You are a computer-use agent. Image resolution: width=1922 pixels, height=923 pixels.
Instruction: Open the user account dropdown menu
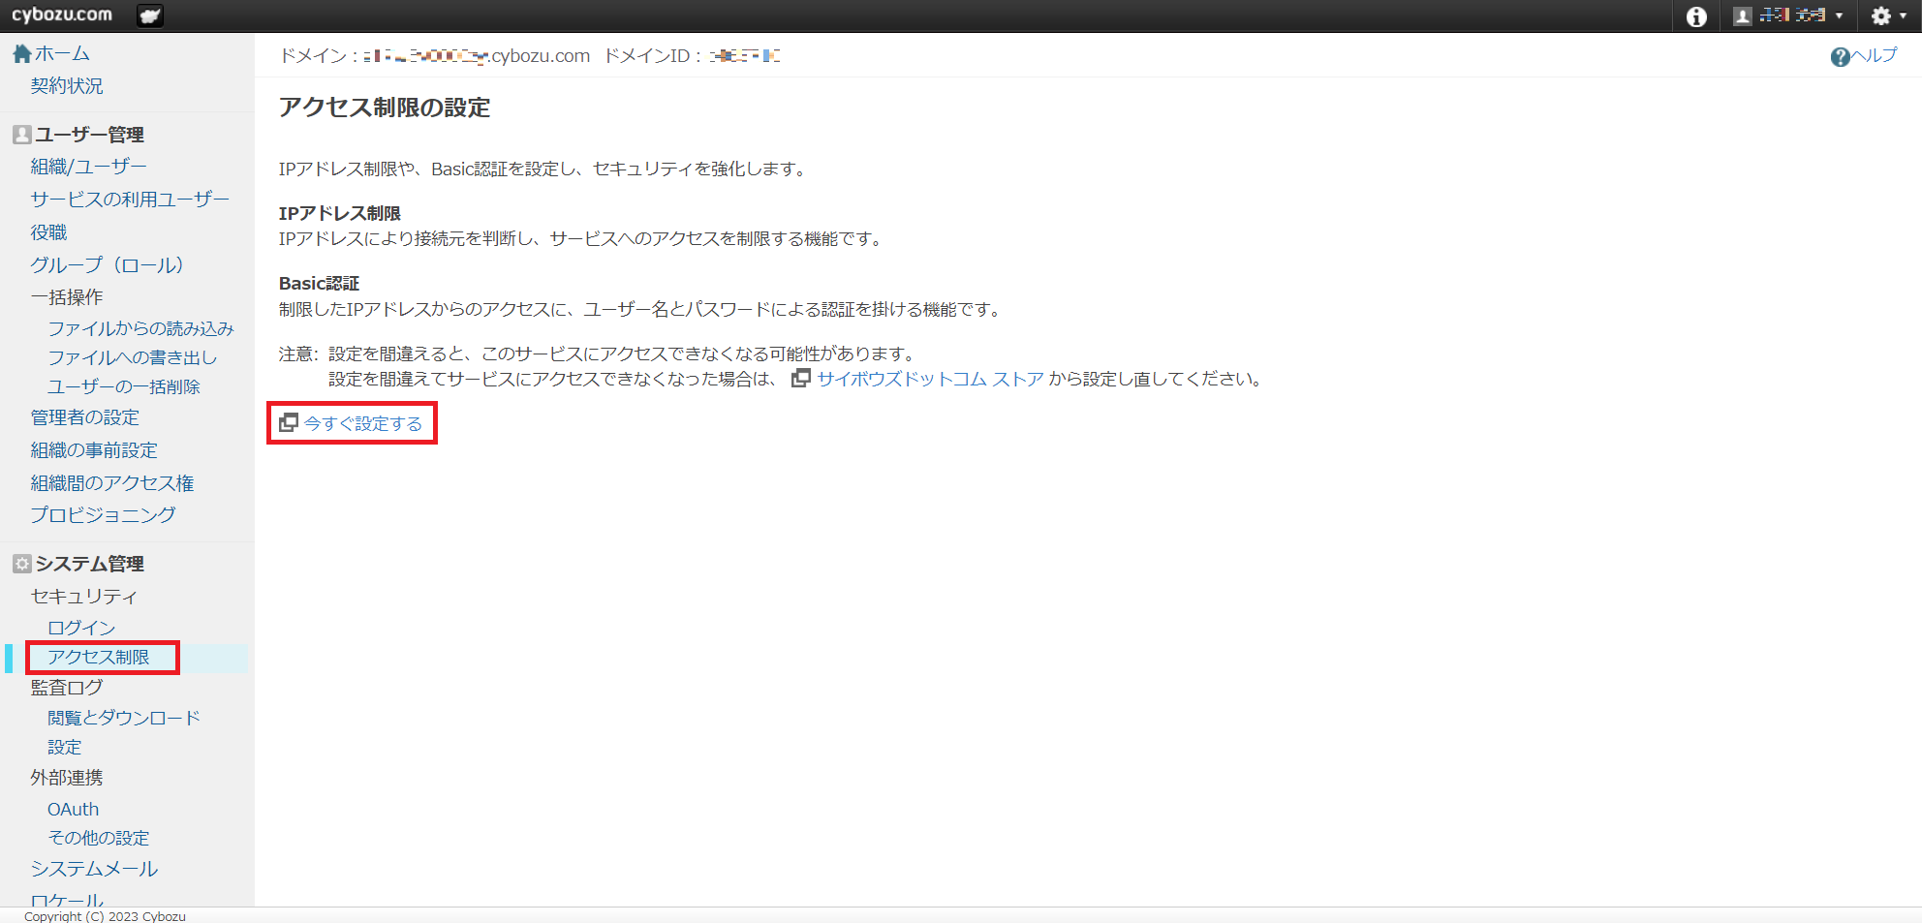point(1787,15)
